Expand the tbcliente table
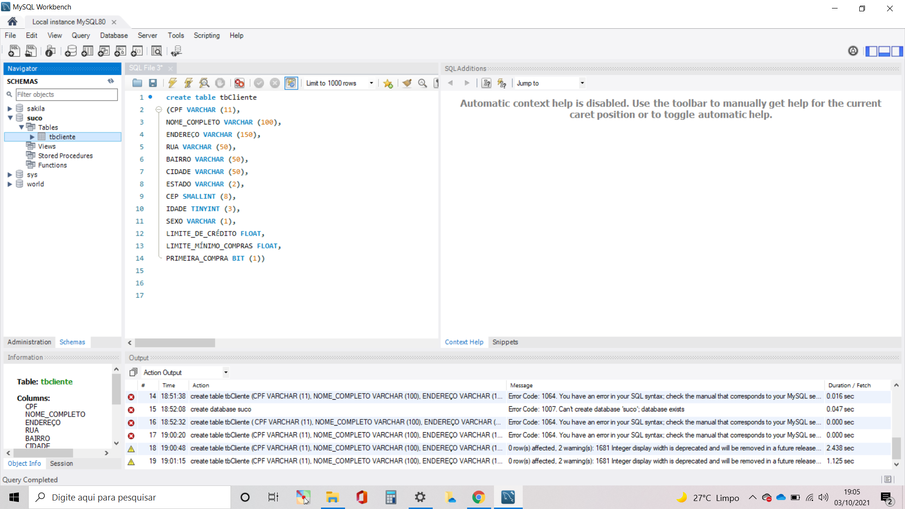The width and height of the screenshot is (905, 509). click(32, 137)
